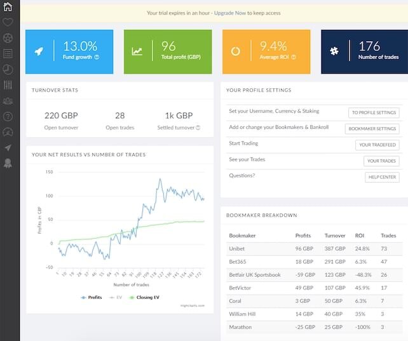Viewport: 408px width, 341px height.
Task: Open the bookmakers building icon in sidebar
Action: [x=8, y=101]
